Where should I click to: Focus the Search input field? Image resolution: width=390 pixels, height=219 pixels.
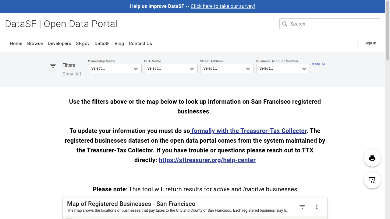coord(330,24)
